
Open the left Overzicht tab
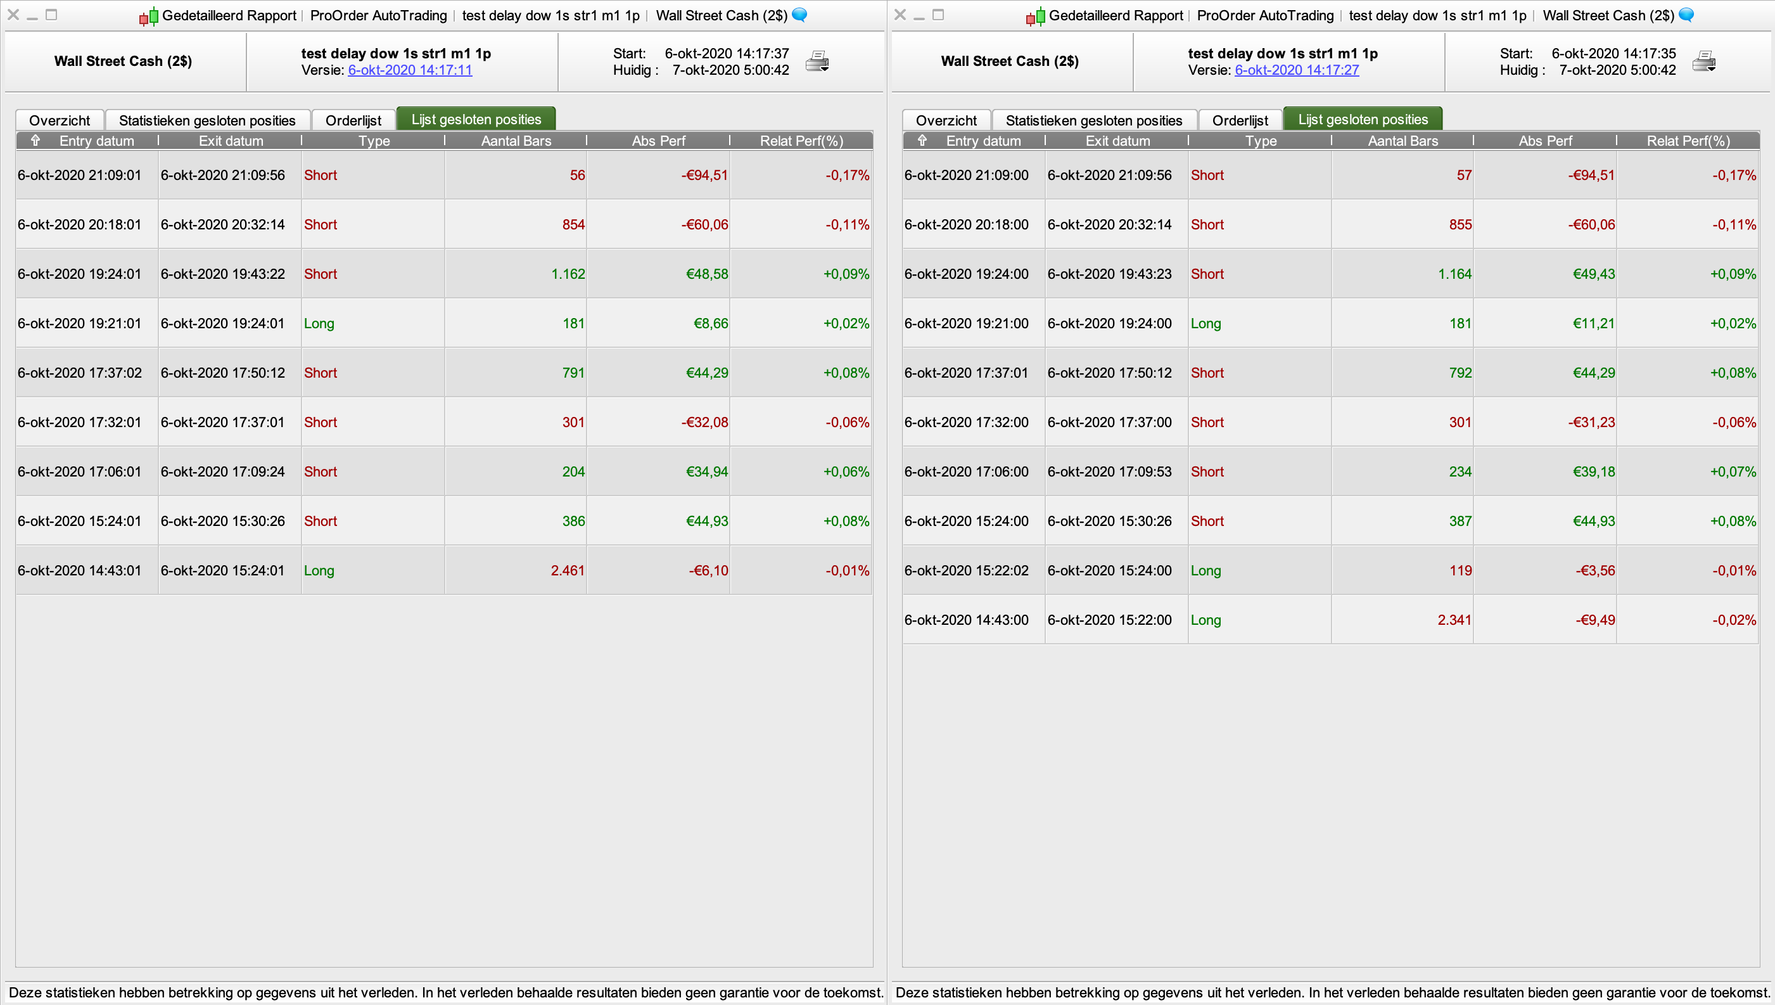[x=60, y=120]
